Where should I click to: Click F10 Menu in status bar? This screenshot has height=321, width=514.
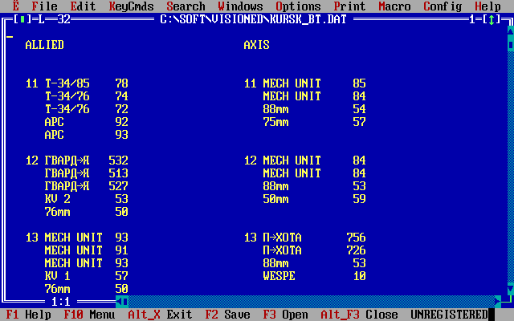(x=89, y=315)
